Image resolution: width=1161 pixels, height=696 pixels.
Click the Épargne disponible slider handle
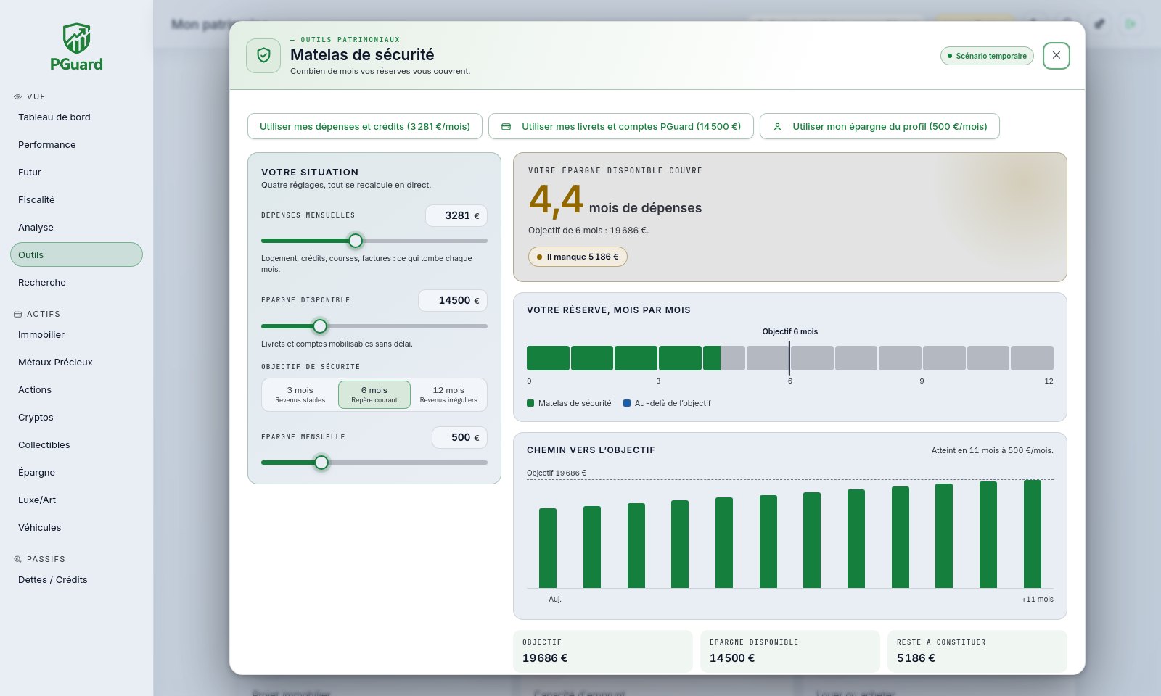[320, 326]
